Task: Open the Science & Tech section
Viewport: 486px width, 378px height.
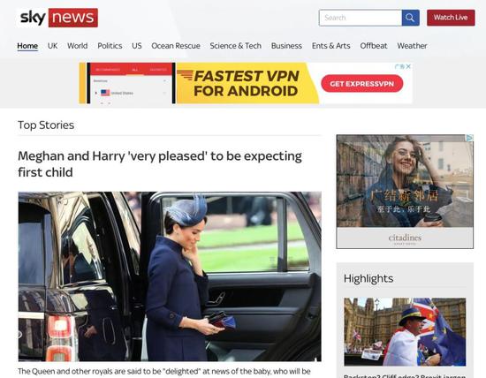Action: click(236, 46)
